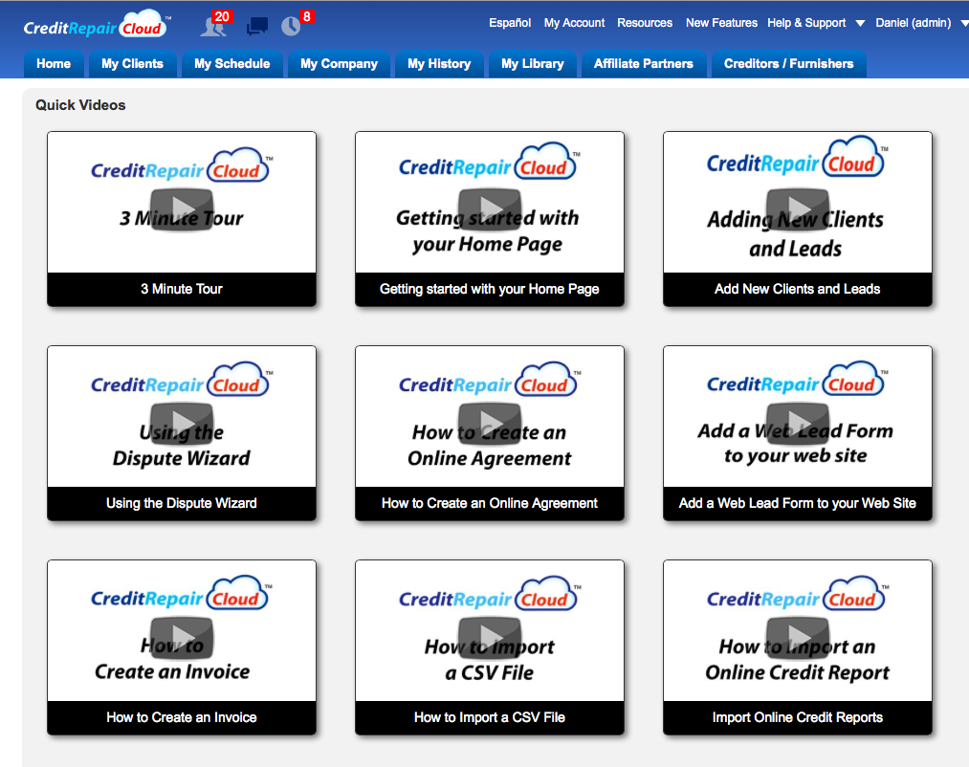Open the contacts icon with 20 badge
Screen dimensions: 969x767
click(214, 25)
